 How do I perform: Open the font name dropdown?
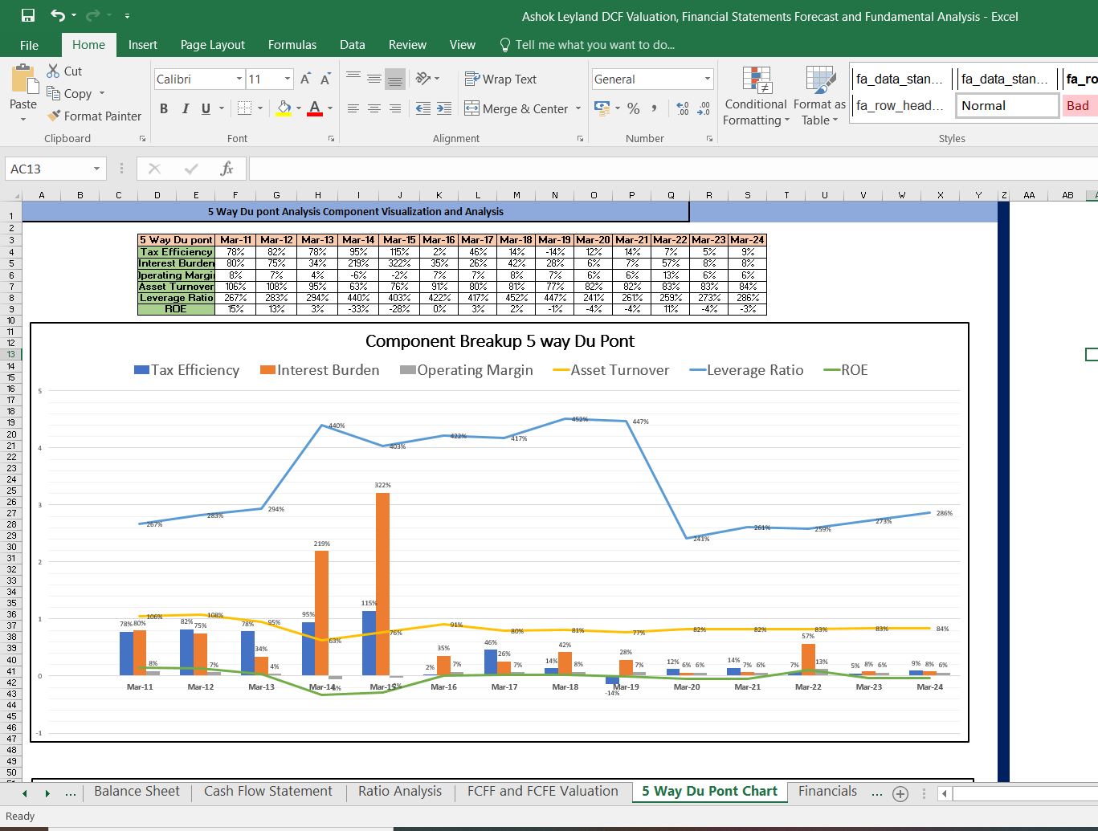239,79
